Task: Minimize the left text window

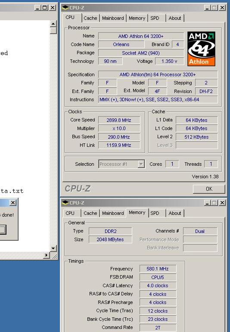Action: pos(38,8)
